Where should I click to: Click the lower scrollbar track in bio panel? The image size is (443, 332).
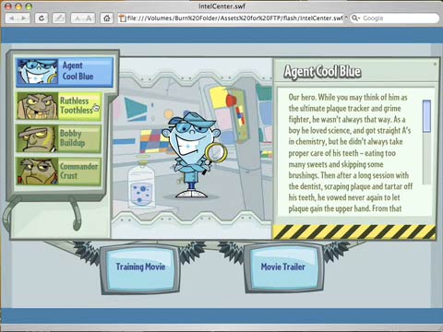[426, 159]
